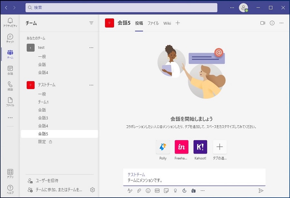This screenshot has height=198, width=290.
Task: Open the sticker picker icon
Action: (x=166, y=191)
